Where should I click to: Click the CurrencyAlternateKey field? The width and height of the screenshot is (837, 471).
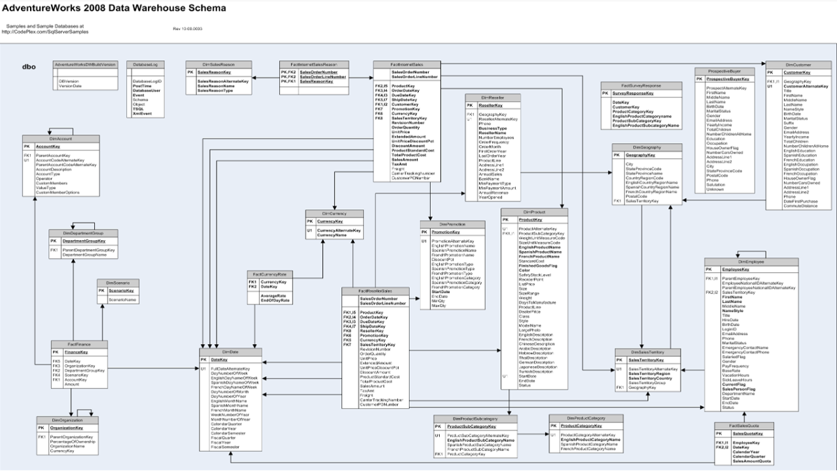click(x=339, y=230)
